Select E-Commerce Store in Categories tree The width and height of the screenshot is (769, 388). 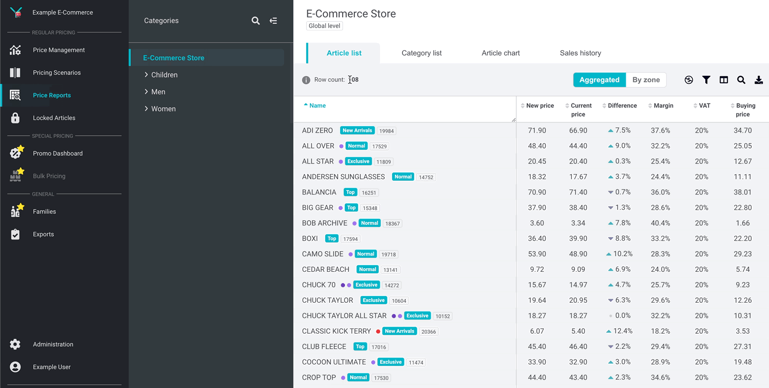tap(207, 58)
